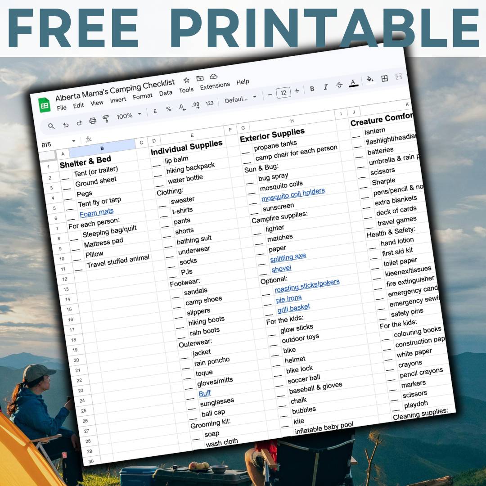Open the text color picker
486x486 pixels.
point(353,83)
